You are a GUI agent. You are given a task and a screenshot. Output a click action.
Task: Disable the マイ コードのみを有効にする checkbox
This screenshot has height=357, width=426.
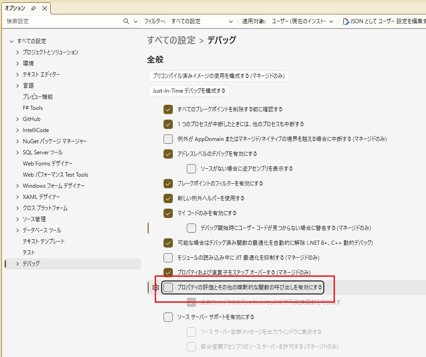168,213
